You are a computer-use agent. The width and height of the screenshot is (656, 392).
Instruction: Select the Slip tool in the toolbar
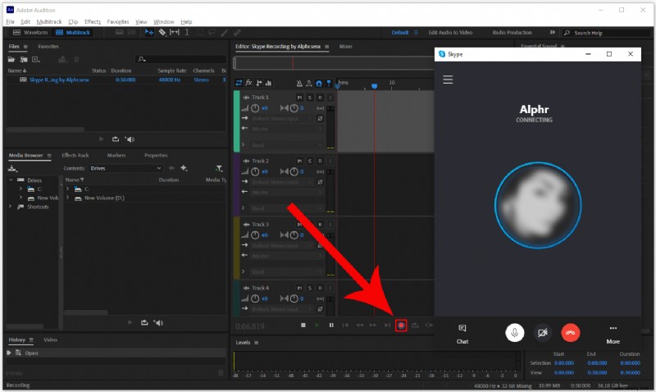point(175,32)
